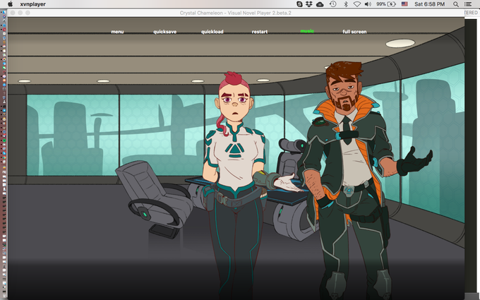Switch to full screen mode
The width and height of the screenshot is (480, 300).
[x=354, y=32]
